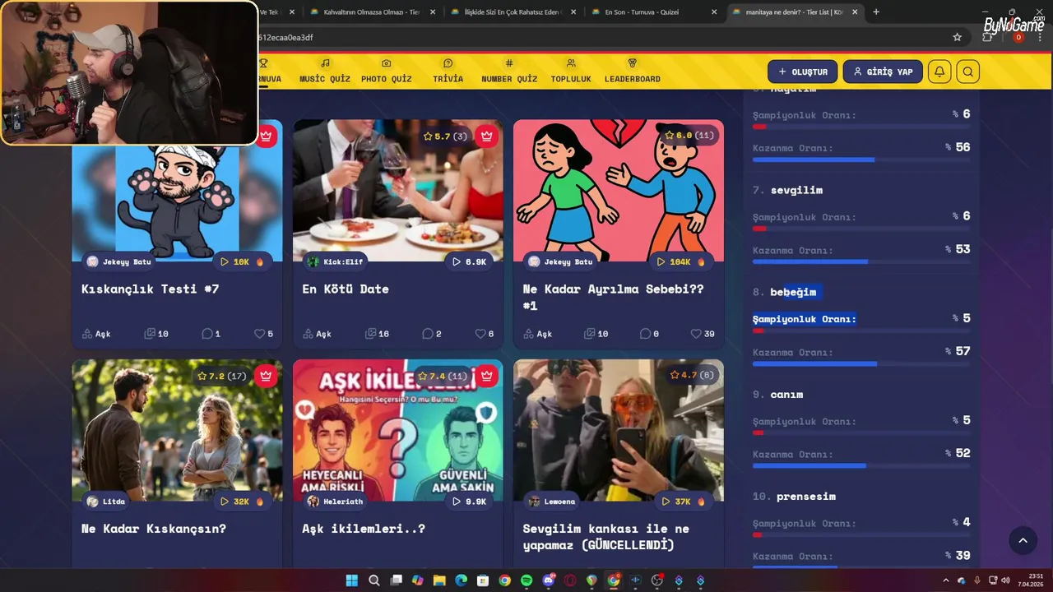This screenshot has height=592, width=1053.
Task: Open the site search magnifier
Action: 968,72
